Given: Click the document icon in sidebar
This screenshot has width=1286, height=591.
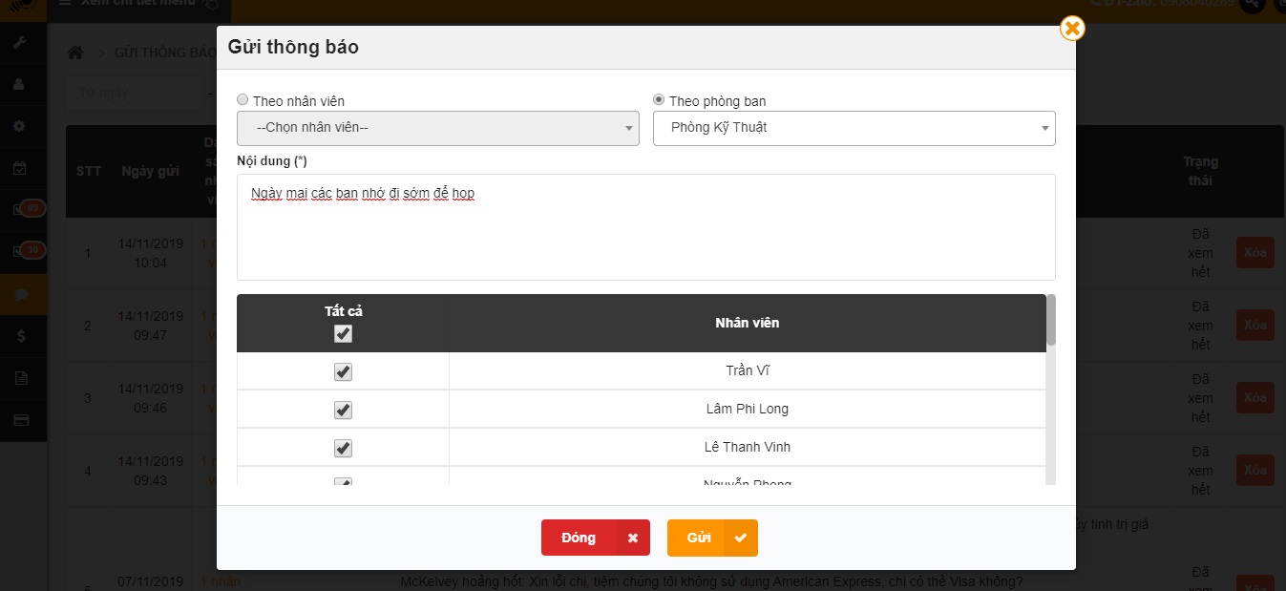Looking at the screenshot, I should point(20,378).
